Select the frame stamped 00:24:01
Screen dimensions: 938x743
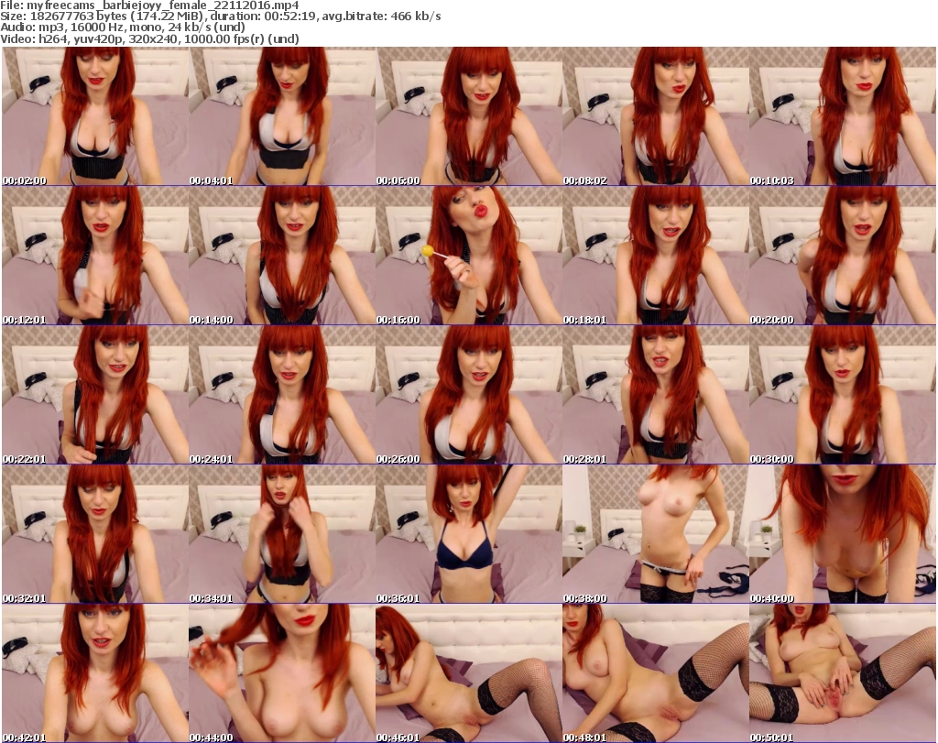[282, 395]
